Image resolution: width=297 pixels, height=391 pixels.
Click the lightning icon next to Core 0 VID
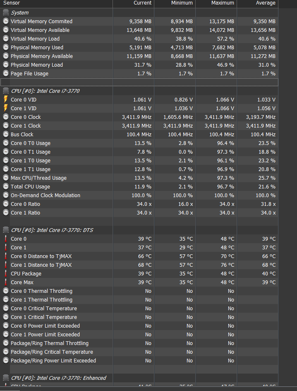(x=6, y=99)
